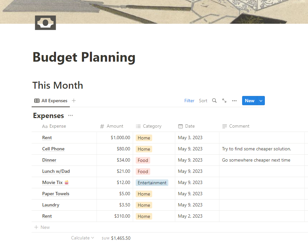Click the blue New button
This screenshot has width=308, height=246.
click(x=249, y=101)
